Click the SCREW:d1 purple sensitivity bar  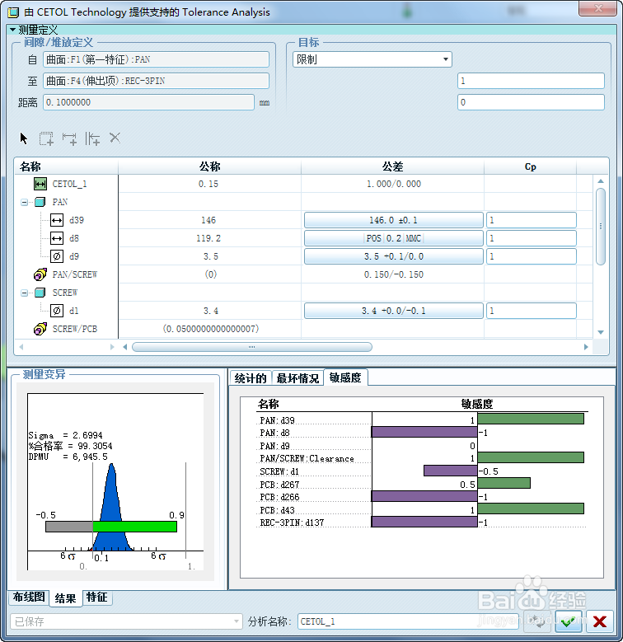coord(451,471)
